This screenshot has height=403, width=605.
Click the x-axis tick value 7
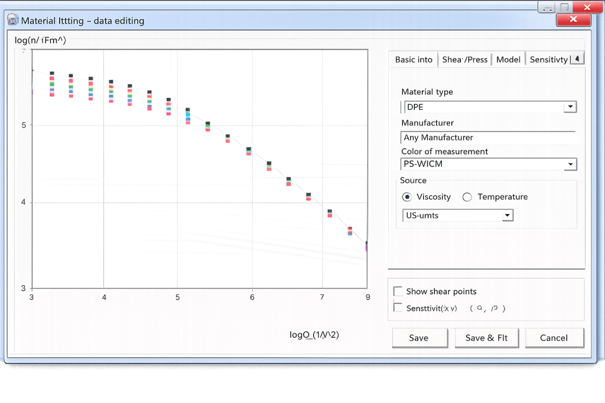click(322, 297)
